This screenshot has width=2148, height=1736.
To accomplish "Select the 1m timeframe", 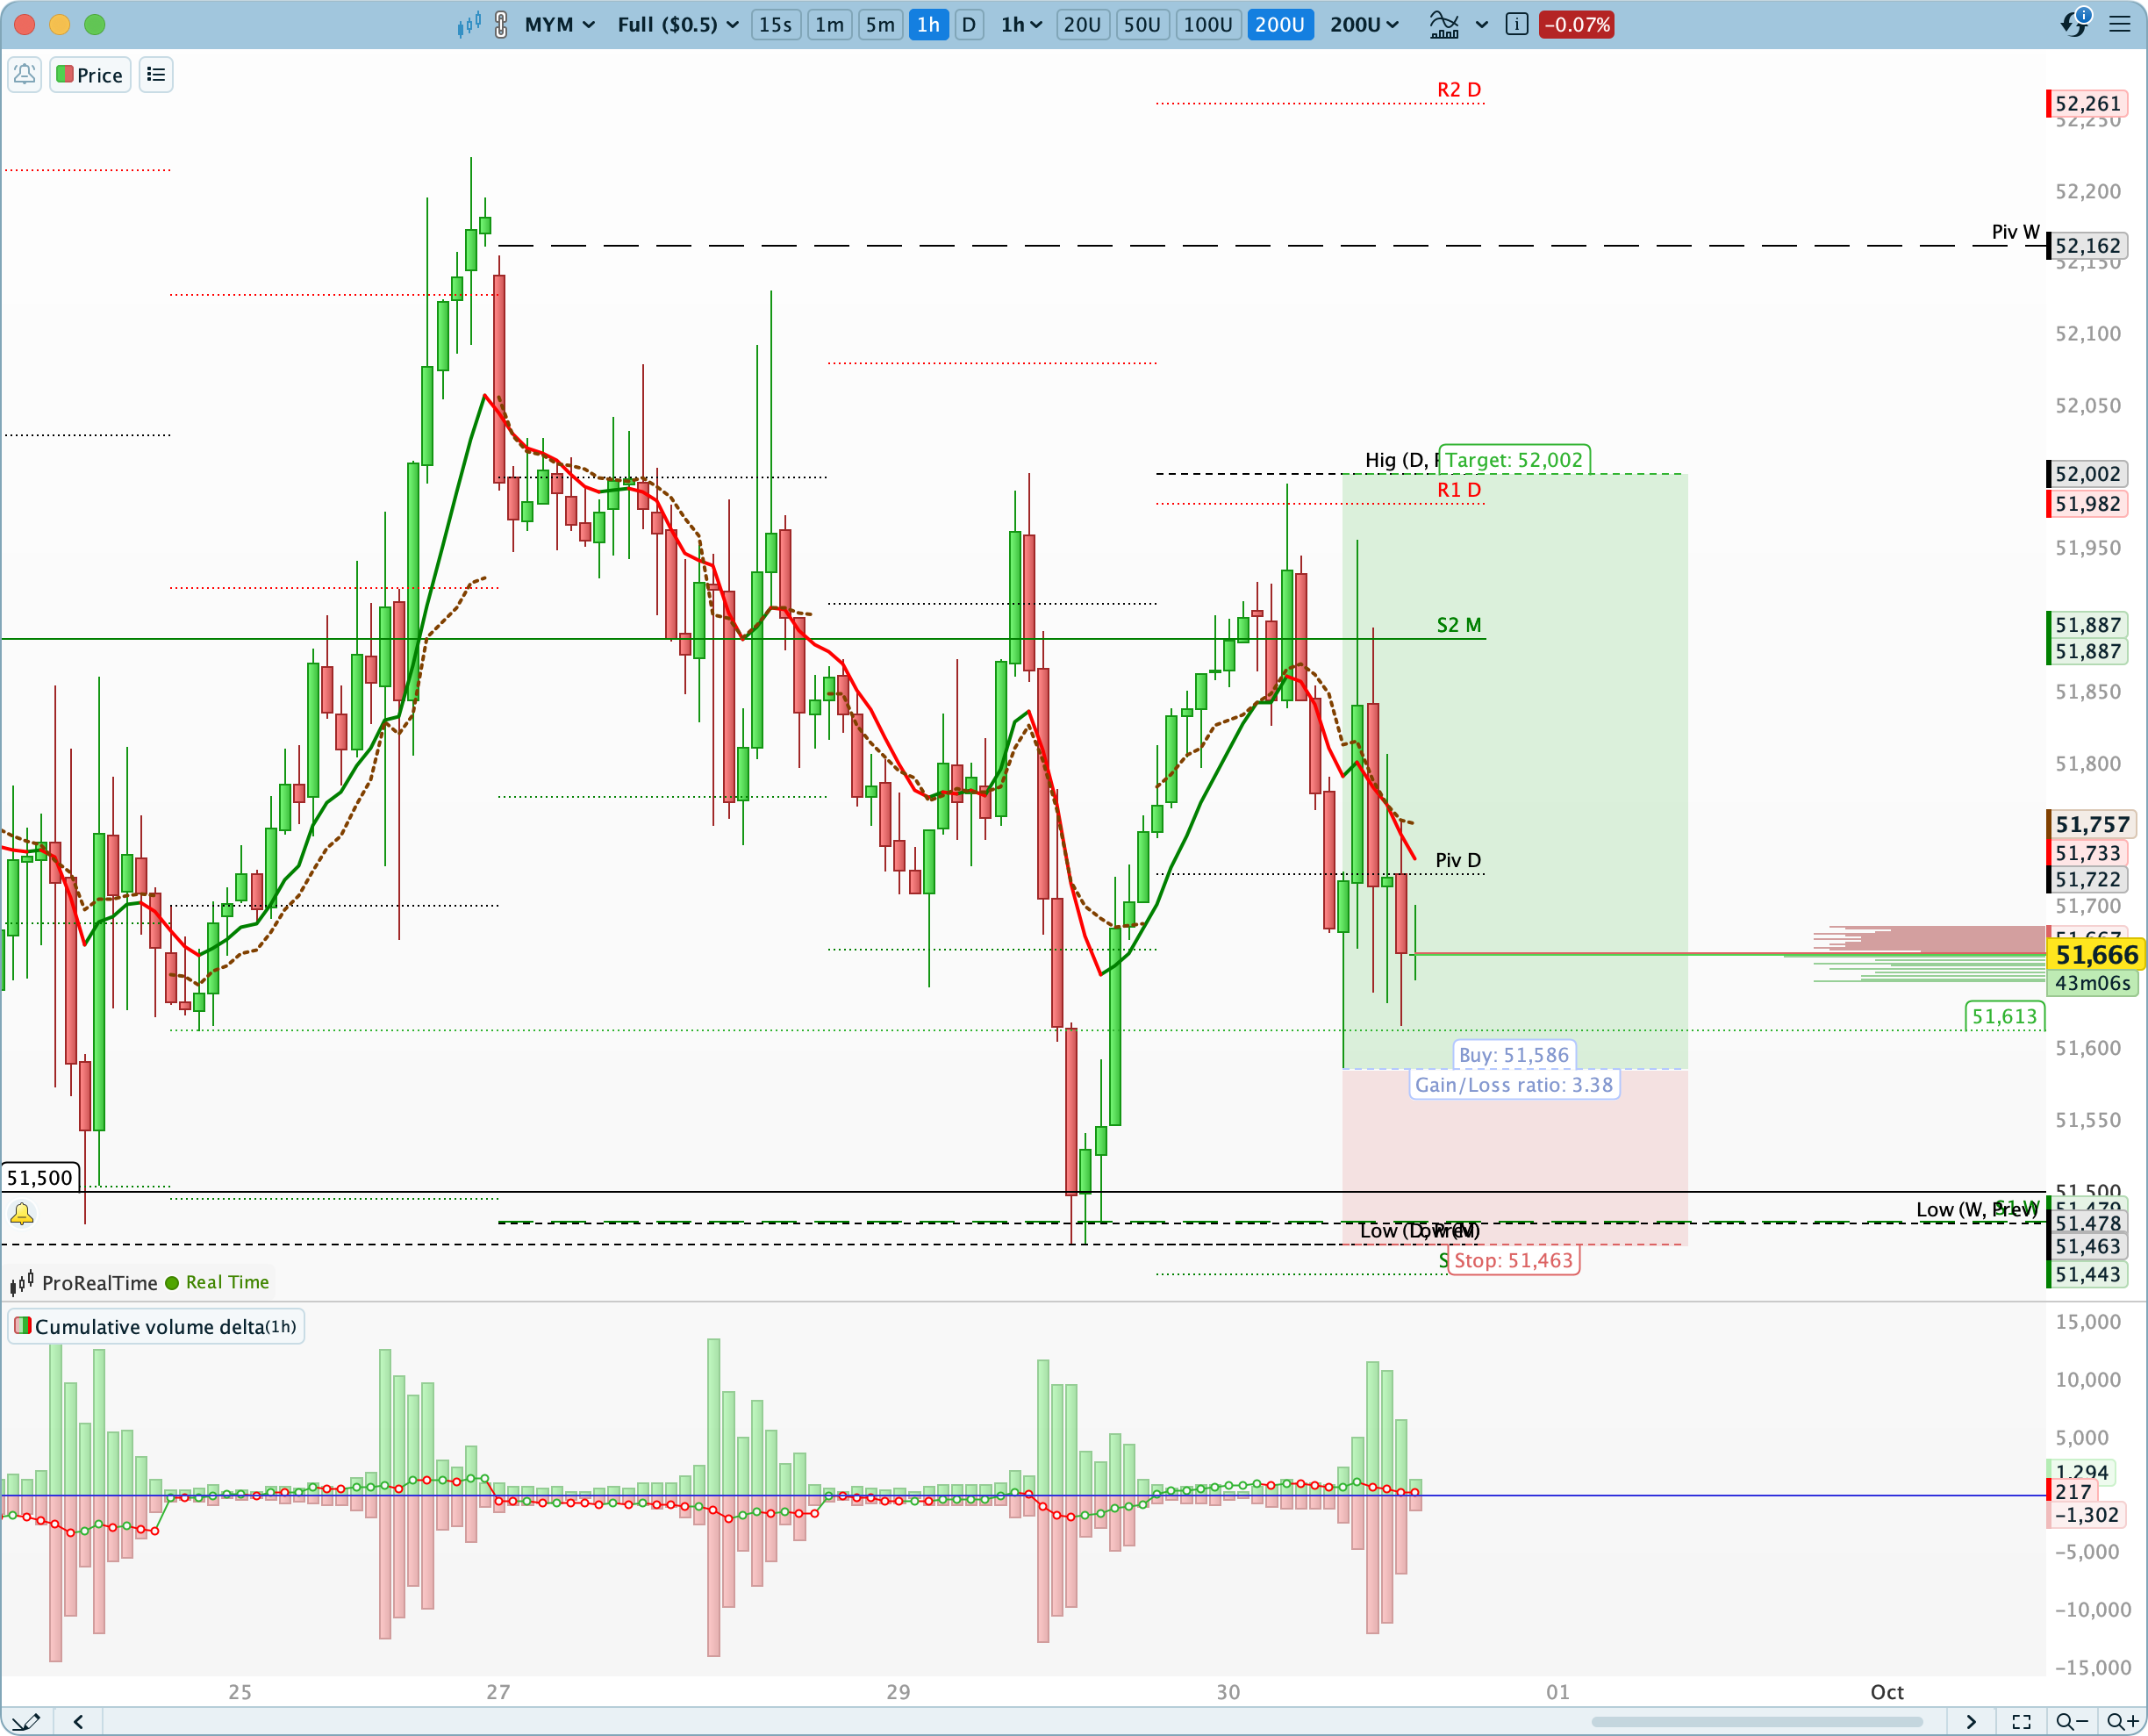I will point(828,24).
